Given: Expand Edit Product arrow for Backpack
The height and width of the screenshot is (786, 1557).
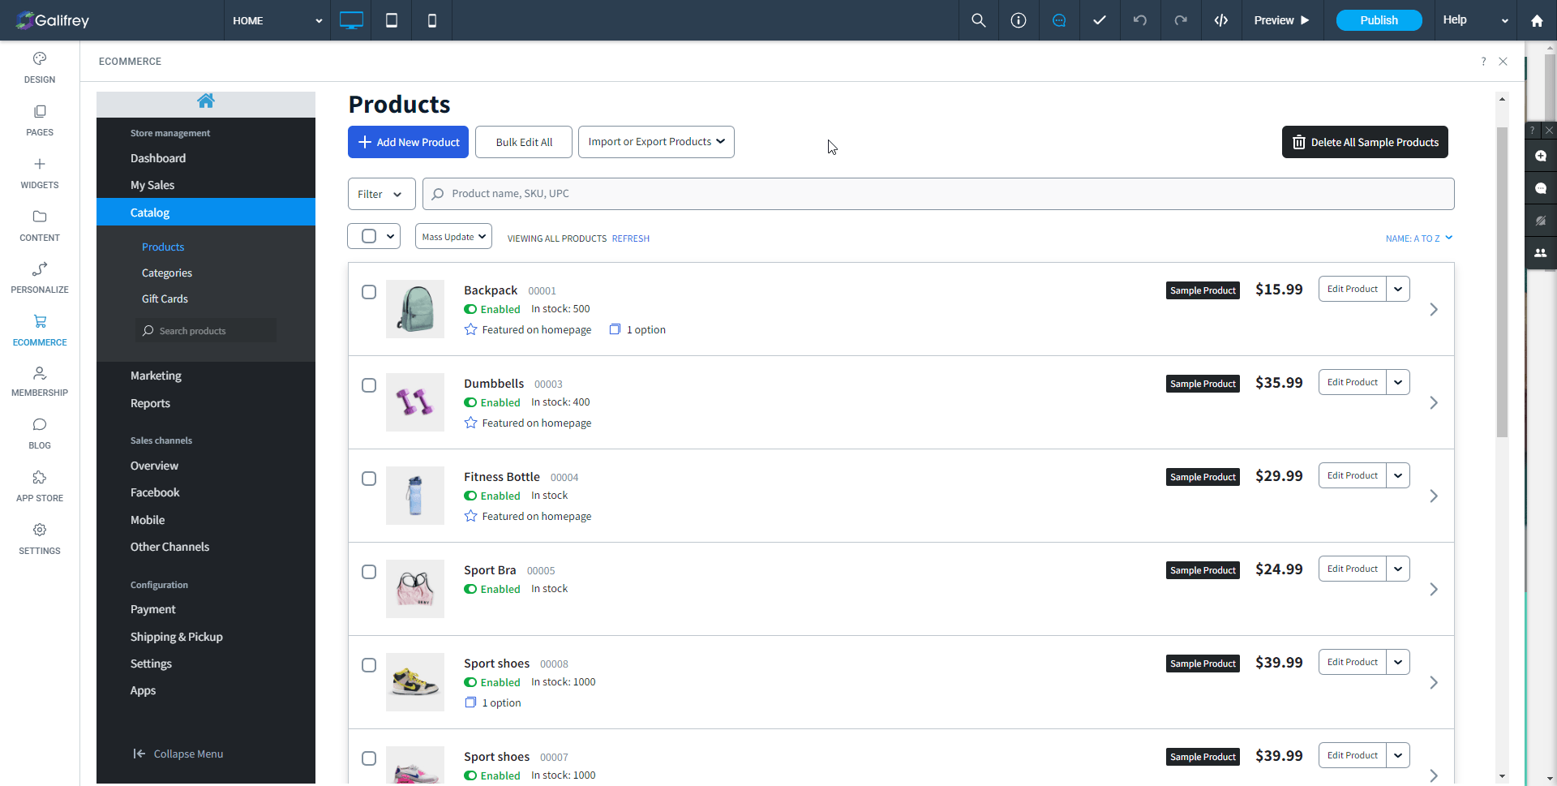Looking at the screenshot, I should pyautogui.click(x=1398, y=289).
